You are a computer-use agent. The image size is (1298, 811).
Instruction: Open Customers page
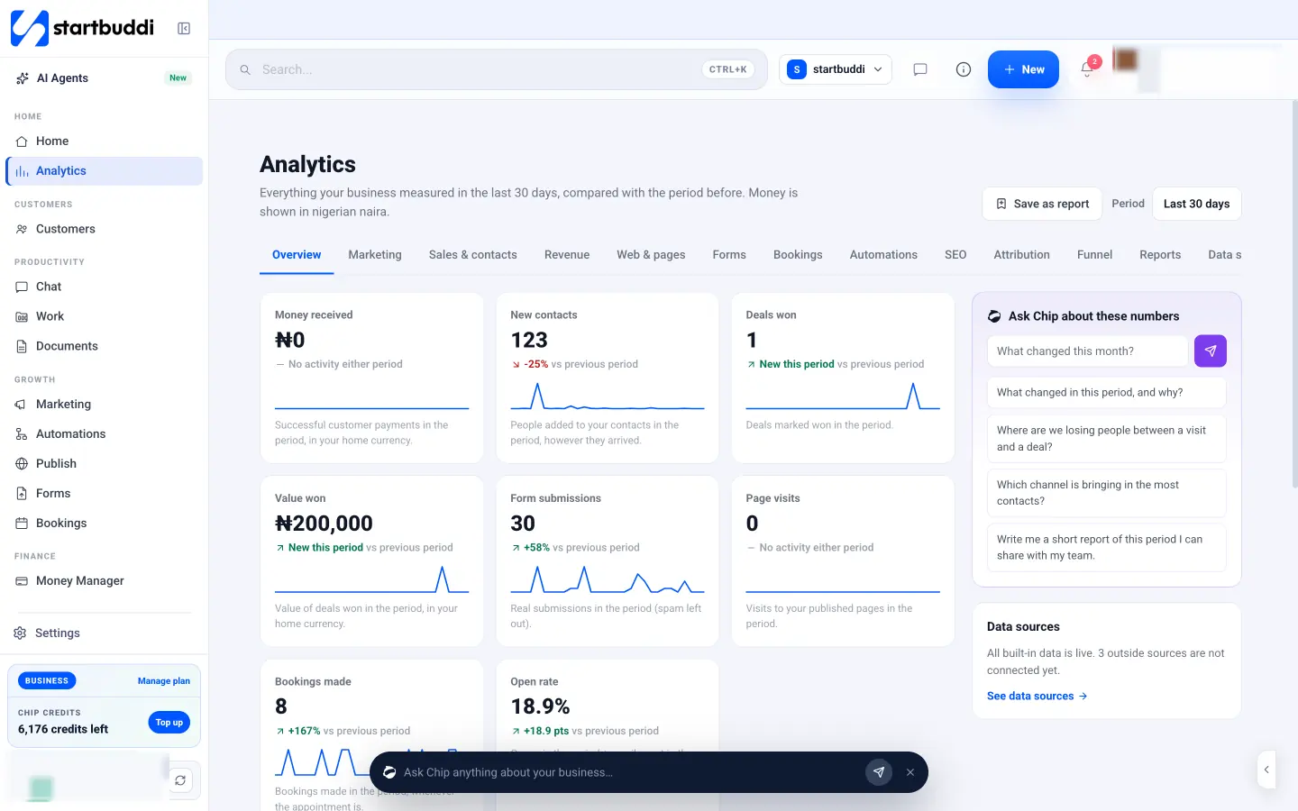coord(104,229)
